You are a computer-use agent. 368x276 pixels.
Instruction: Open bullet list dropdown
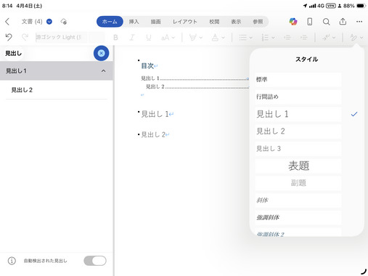pyautogui.click(x=245, y=37)
